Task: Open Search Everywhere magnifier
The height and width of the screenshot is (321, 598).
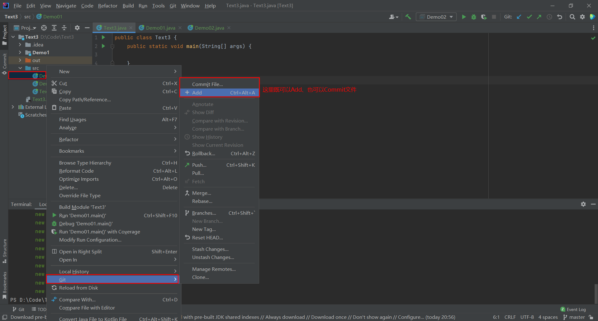Action: click(572, 17)
